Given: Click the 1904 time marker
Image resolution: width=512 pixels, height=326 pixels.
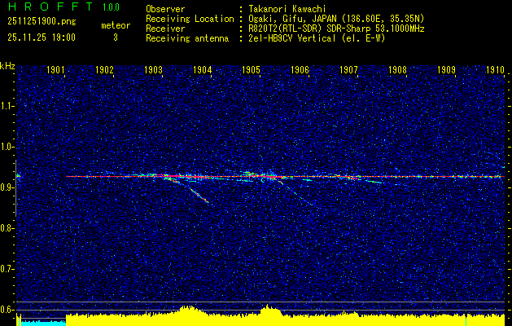Looking at the screenshot, I should coord(202,70).
